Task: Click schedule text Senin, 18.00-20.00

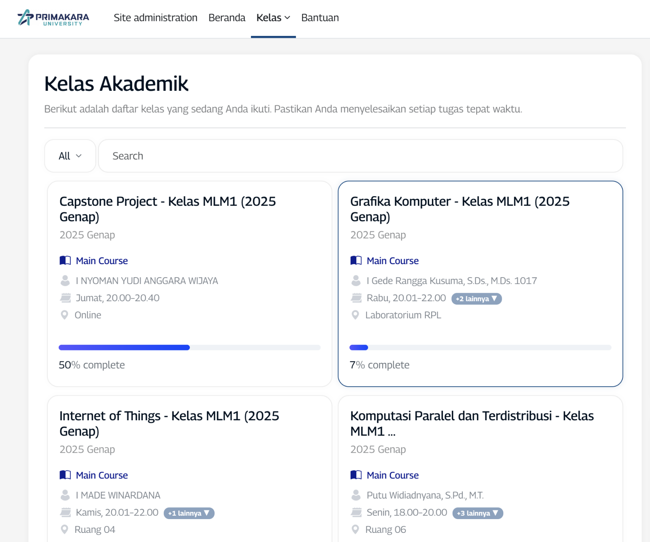Action: [x=407, y=513]
